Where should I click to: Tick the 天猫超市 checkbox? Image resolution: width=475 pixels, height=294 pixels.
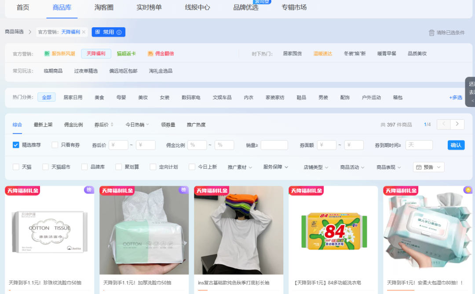pos(45,167)
